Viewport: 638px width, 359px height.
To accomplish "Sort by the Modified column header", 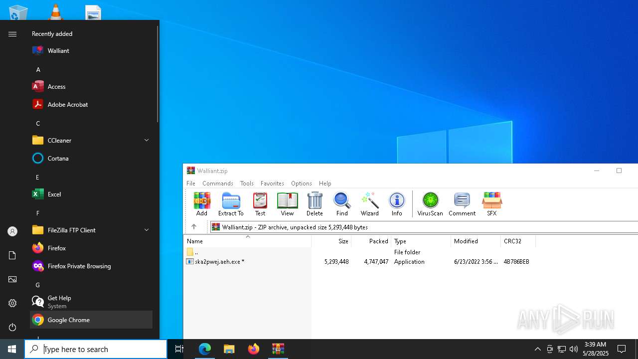I will click(x=476, y=241).
